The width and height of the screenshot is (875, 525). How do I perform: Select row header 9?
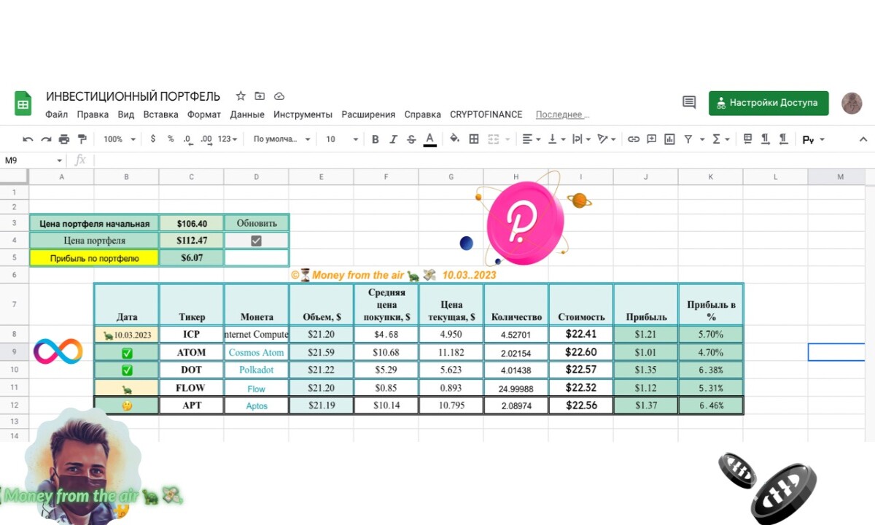(14, 352)
